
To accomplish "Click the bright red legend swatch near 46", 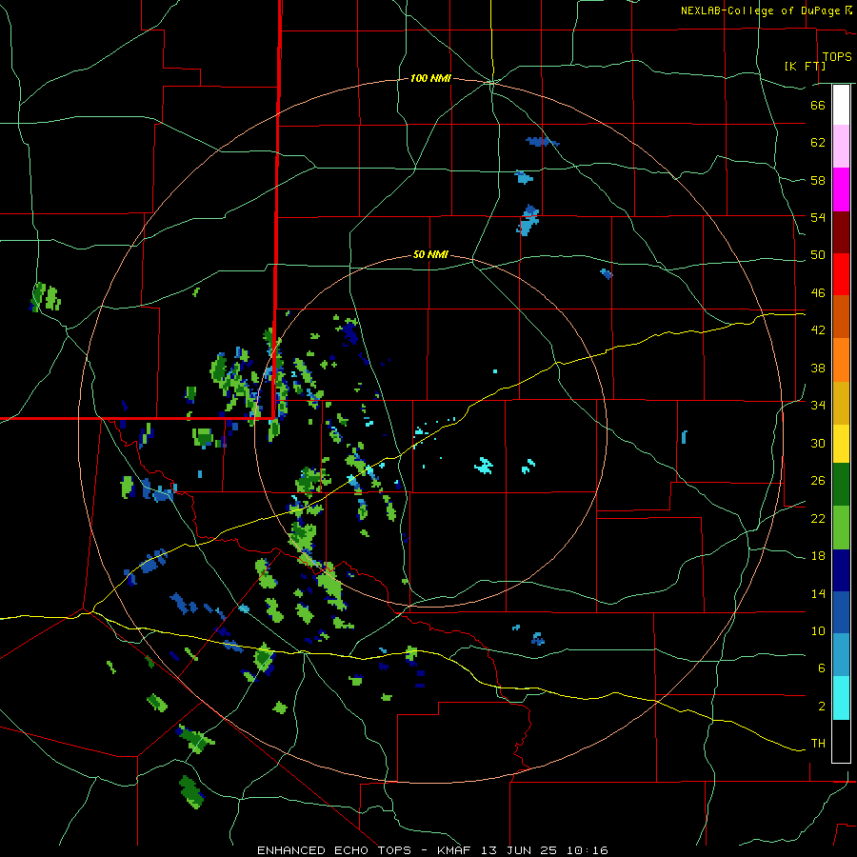I will 841,274.
